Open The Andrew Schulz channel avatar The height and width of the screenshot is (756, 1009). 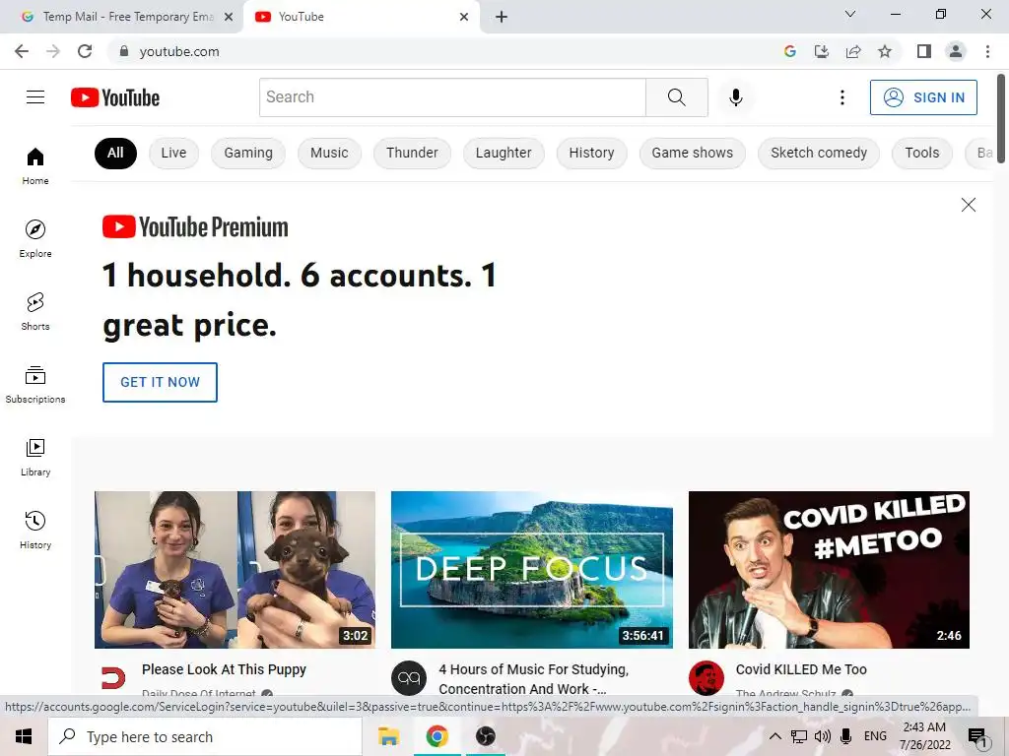point(706,677)
